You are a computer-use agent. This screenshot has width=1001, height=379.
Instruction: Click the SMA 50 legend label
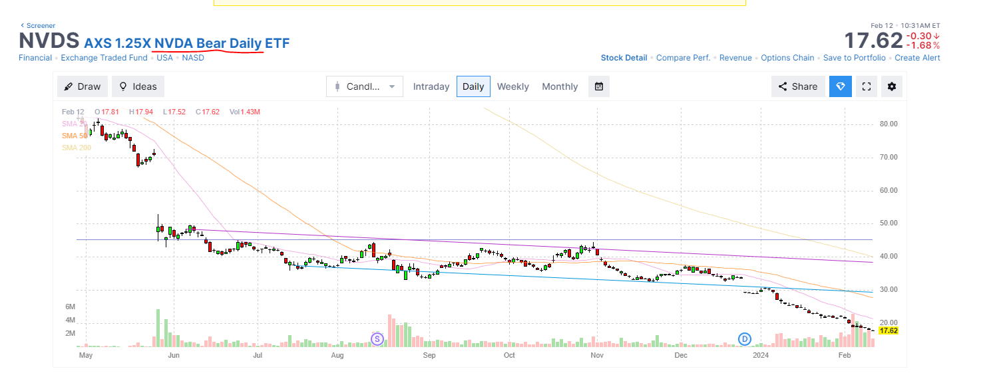point(75,136)
